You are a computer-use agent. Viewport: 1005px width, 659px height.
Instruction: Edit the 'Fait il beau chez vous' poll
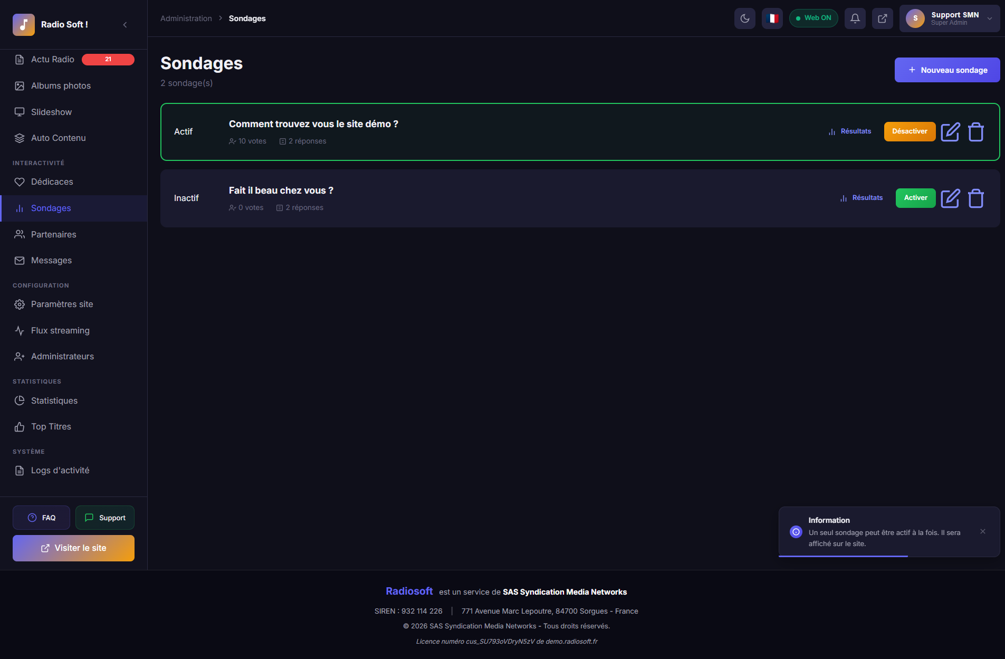950,198
